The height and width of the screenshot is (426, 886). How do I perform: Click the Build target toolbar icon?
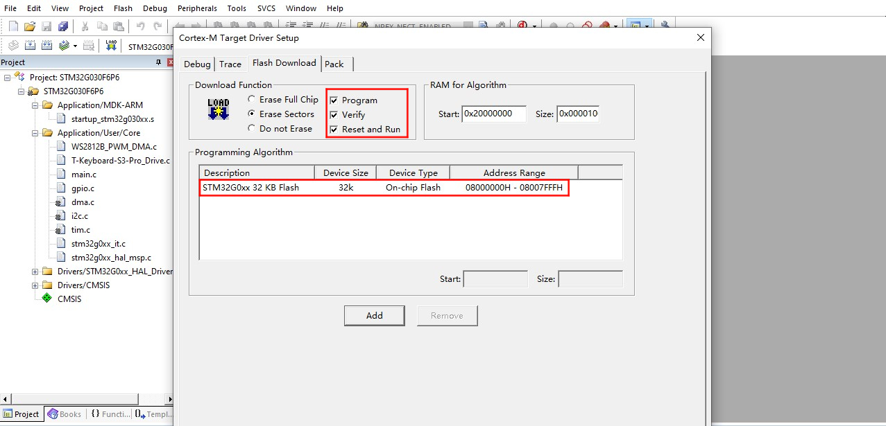coord(30,46)
